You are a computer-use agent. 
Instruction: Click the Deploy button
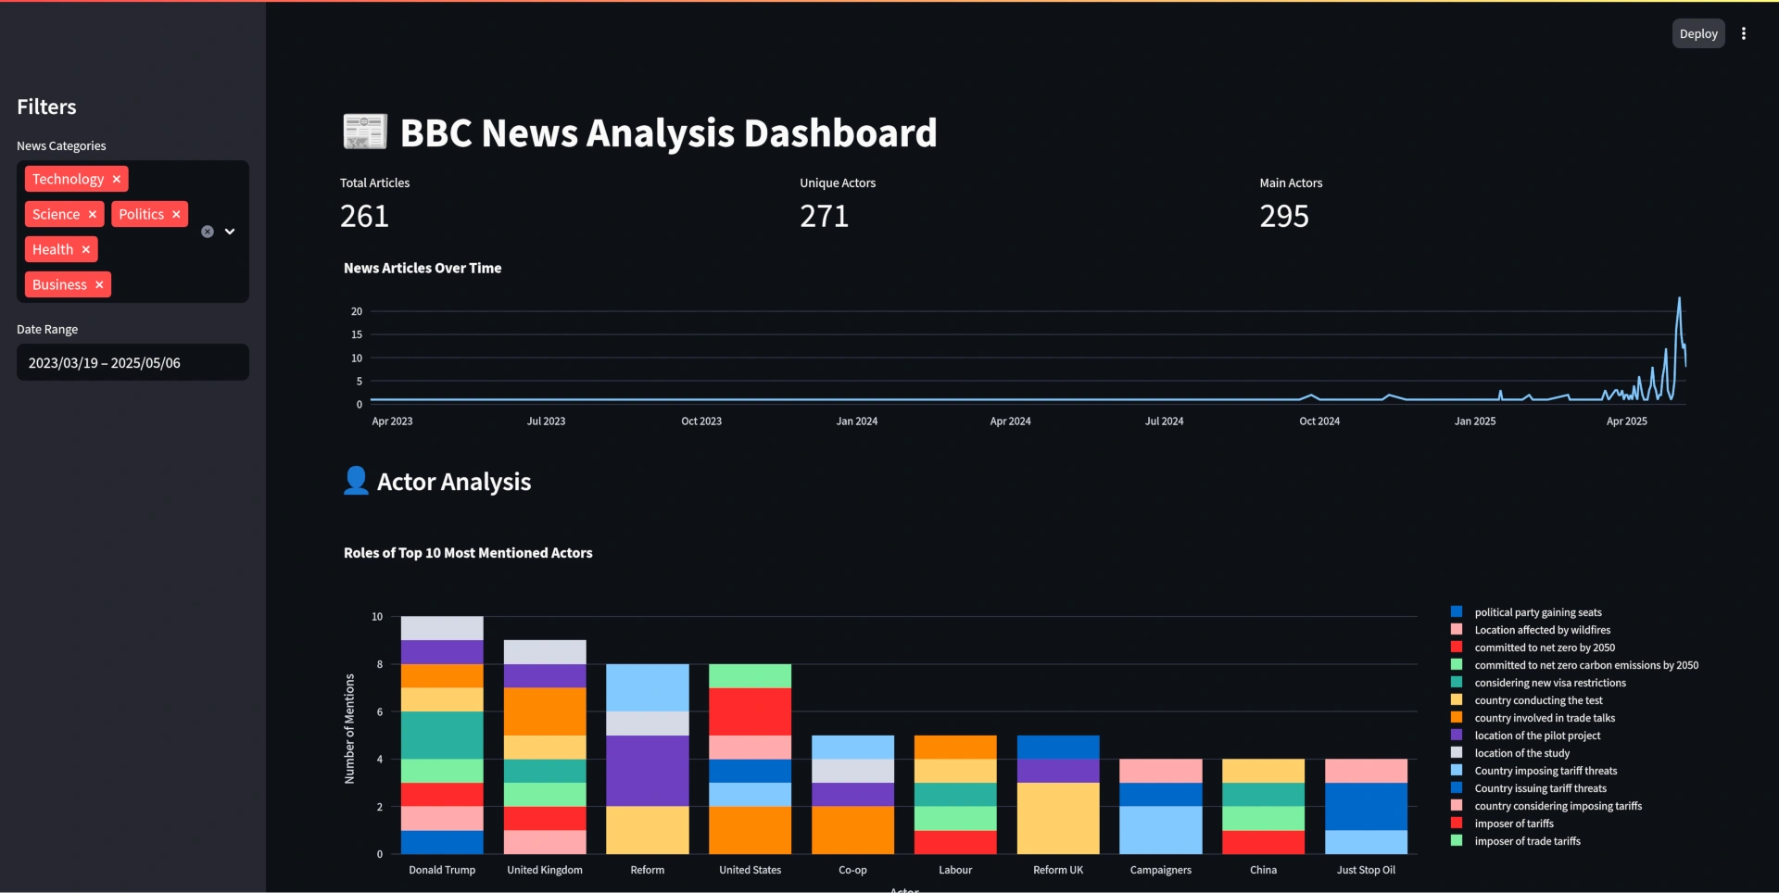point(1698,33)
